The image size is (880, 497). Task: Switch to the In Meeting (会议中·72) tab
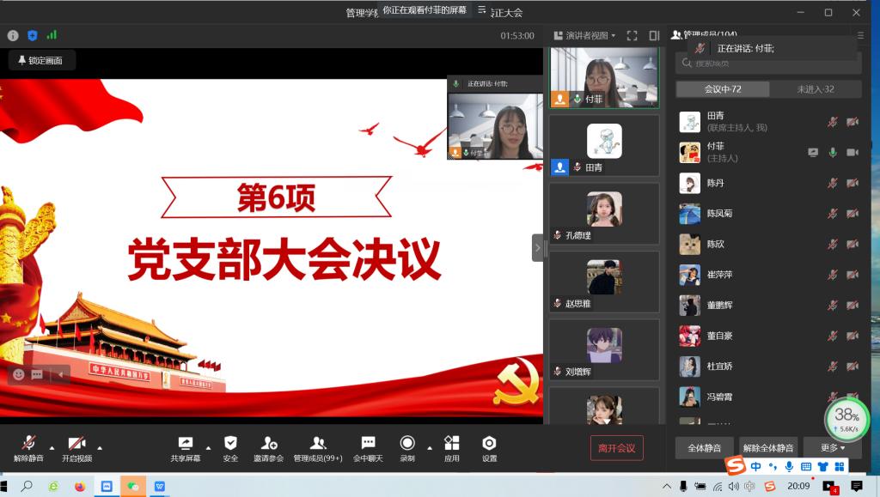tap(722, 89)
